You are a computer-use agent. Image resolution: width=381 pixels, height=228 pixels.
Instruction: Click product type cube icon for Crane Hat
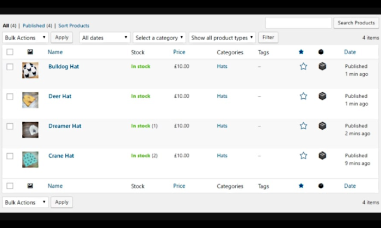322,156
